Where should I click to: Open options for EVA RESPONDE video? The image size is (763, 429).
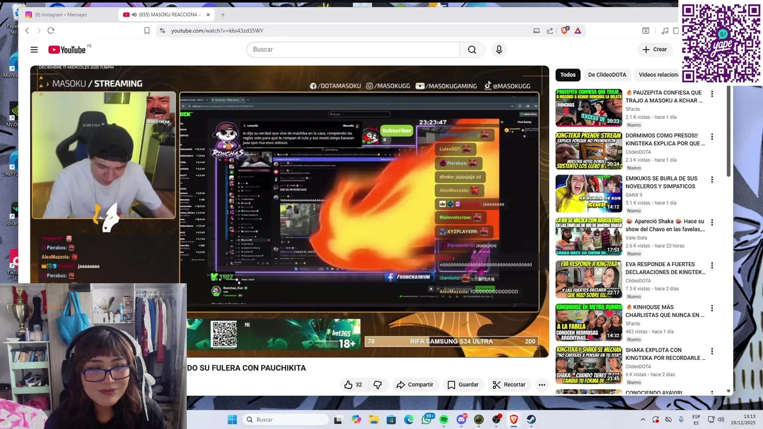point(712,265)
